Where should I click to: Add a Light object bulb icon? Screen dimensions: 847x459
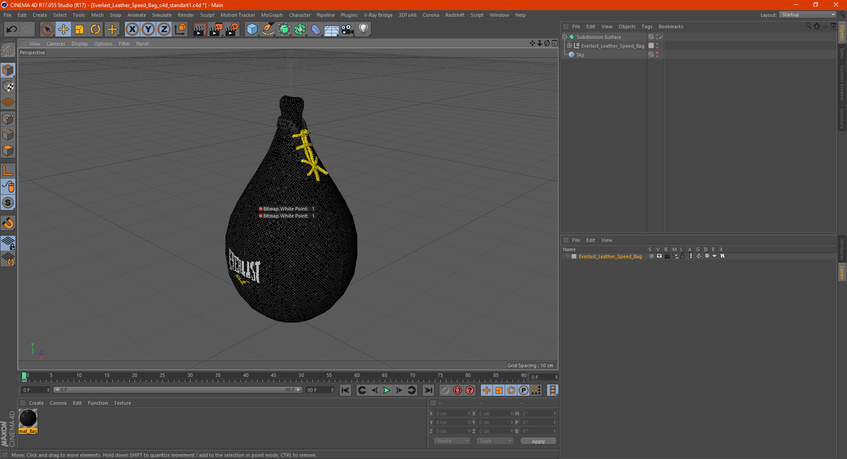[x=364, y=30]
